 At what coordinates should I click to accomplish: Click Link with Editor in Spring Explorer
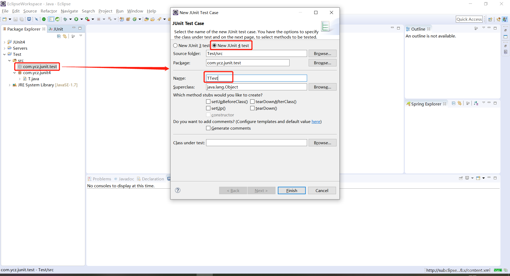460,103
